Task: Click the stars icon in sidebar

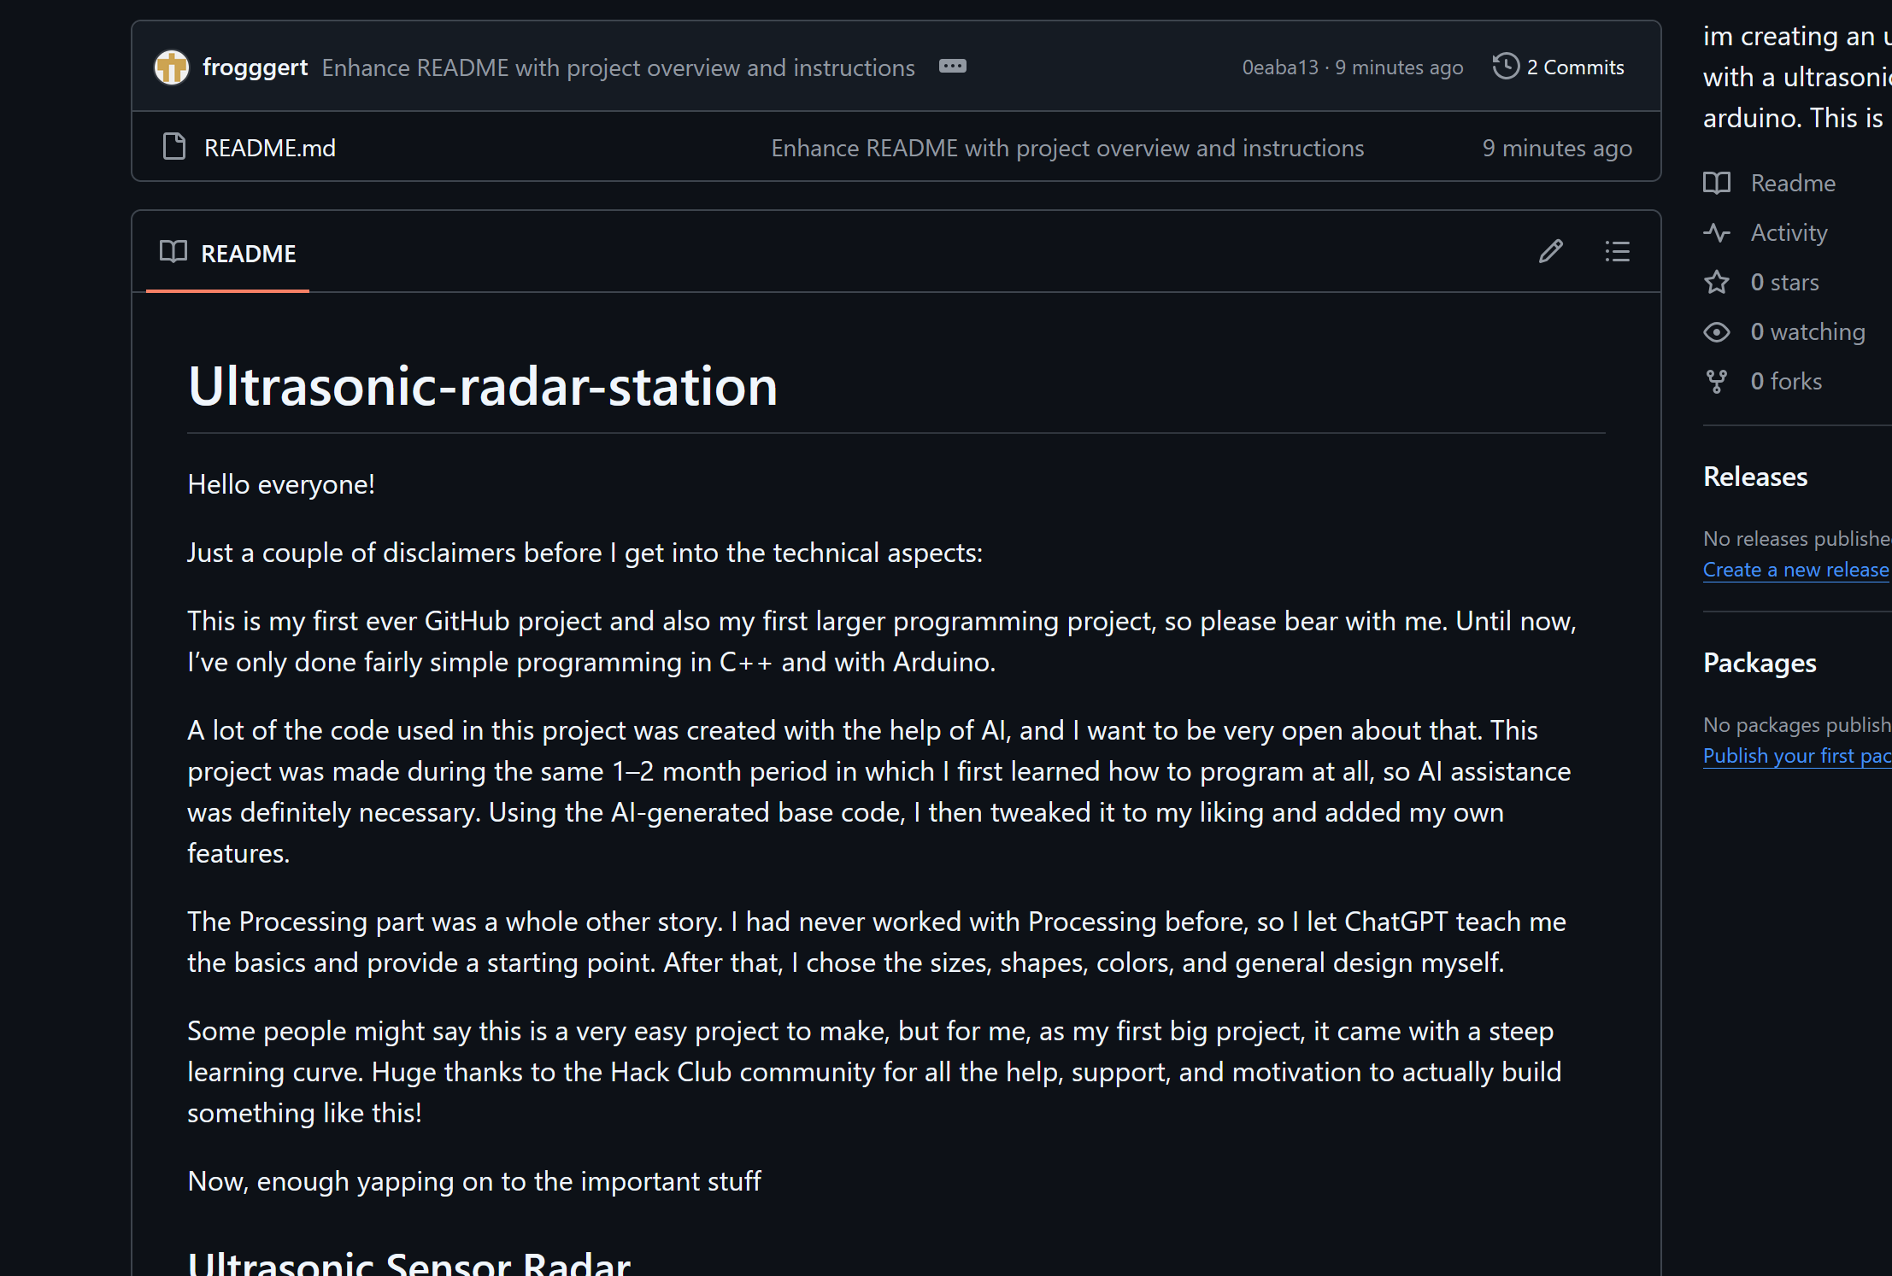Action: [1717, 282]
